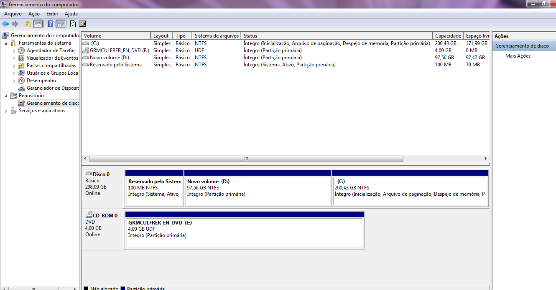Click the Forward arrow in the toolbar
Screen dimensions: 556x290
(x=15, y=24)
